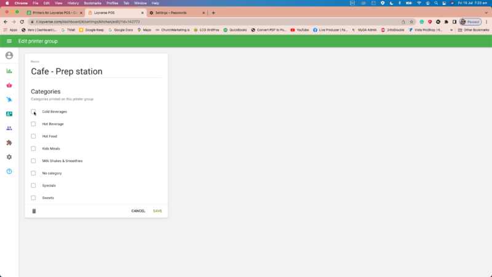Click the share page icon in address bar

(403, 22)
